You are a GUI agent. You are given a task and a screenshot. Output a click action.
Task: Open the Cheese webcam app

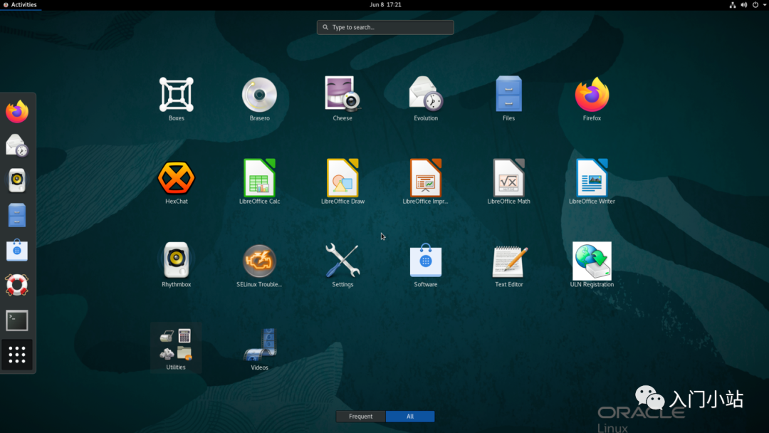(x=342, y=95)
